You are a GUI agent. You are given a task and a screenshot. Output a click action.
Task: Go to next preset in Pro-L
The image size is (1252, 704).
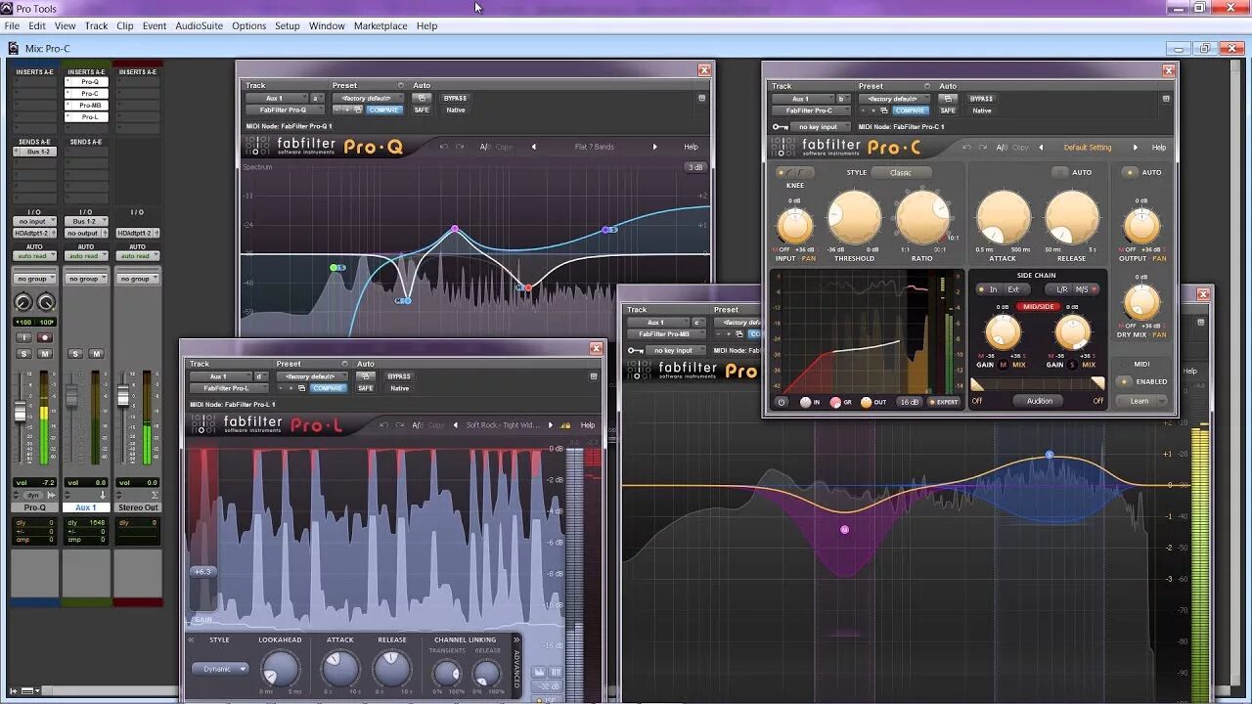point(551,425)
